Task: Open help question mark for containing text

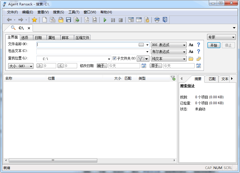Action: click(199, 51)
